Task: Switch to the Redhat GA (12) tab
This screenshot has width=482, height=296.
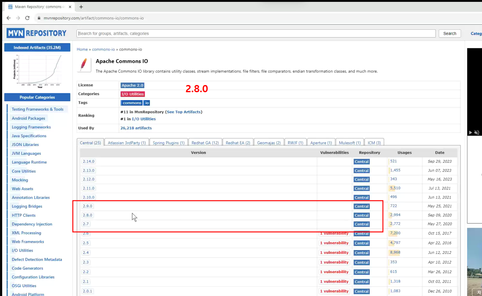Action: (205, 143)
